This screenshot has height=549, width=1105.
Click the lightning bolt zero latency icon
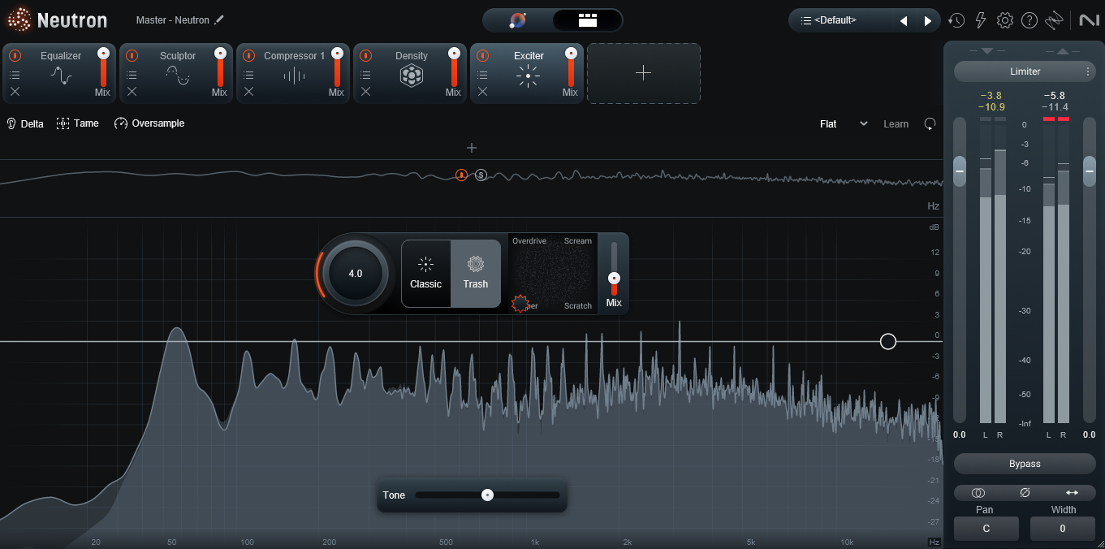coord(981,20)
